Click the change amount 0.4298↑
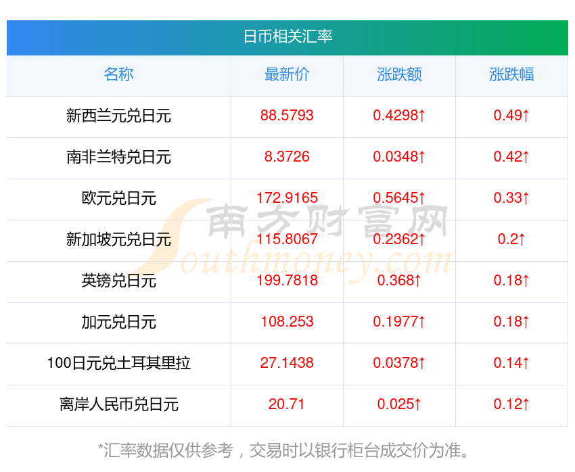Viewport: 575px width, 472px height. (x=399, y=116)
